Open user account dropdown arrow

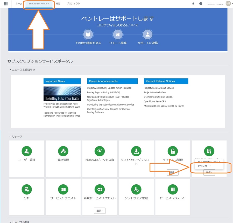232,4
